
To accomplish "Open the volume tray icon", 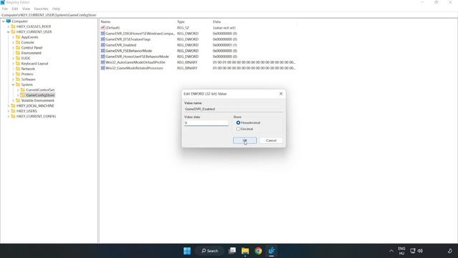I will click(420, 251).
